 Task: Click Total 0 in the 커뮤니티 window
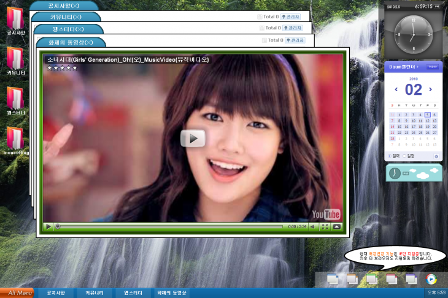(x=271, y=17)
